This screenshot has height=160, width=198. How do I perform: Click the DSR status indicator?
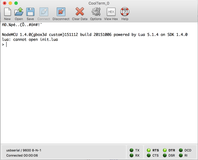(x=165, y=155)
